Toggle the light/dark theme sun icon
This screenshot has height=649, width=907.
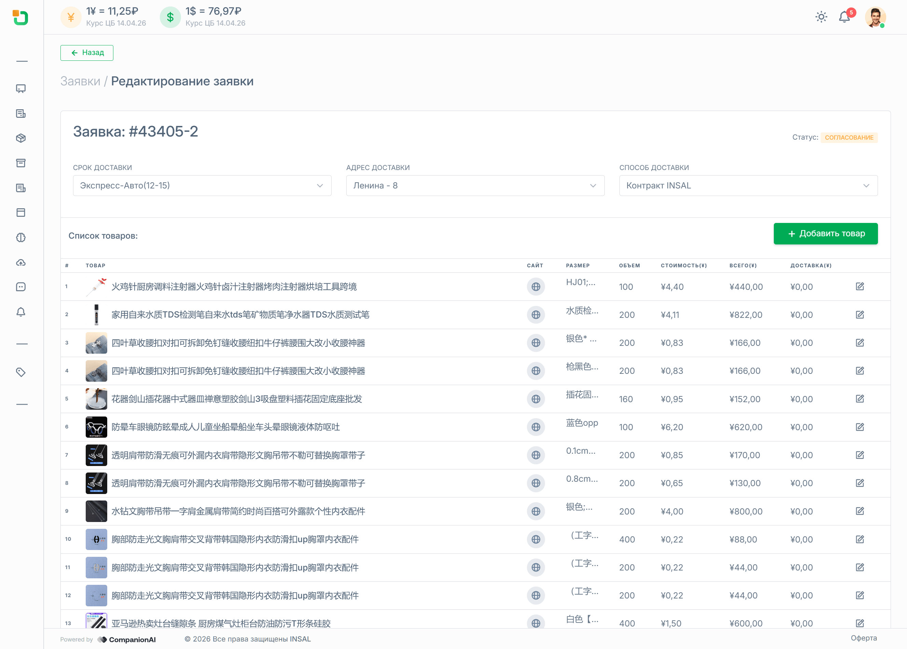(821, 17)
